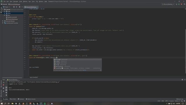Open the Edit menu

point(8,1)
